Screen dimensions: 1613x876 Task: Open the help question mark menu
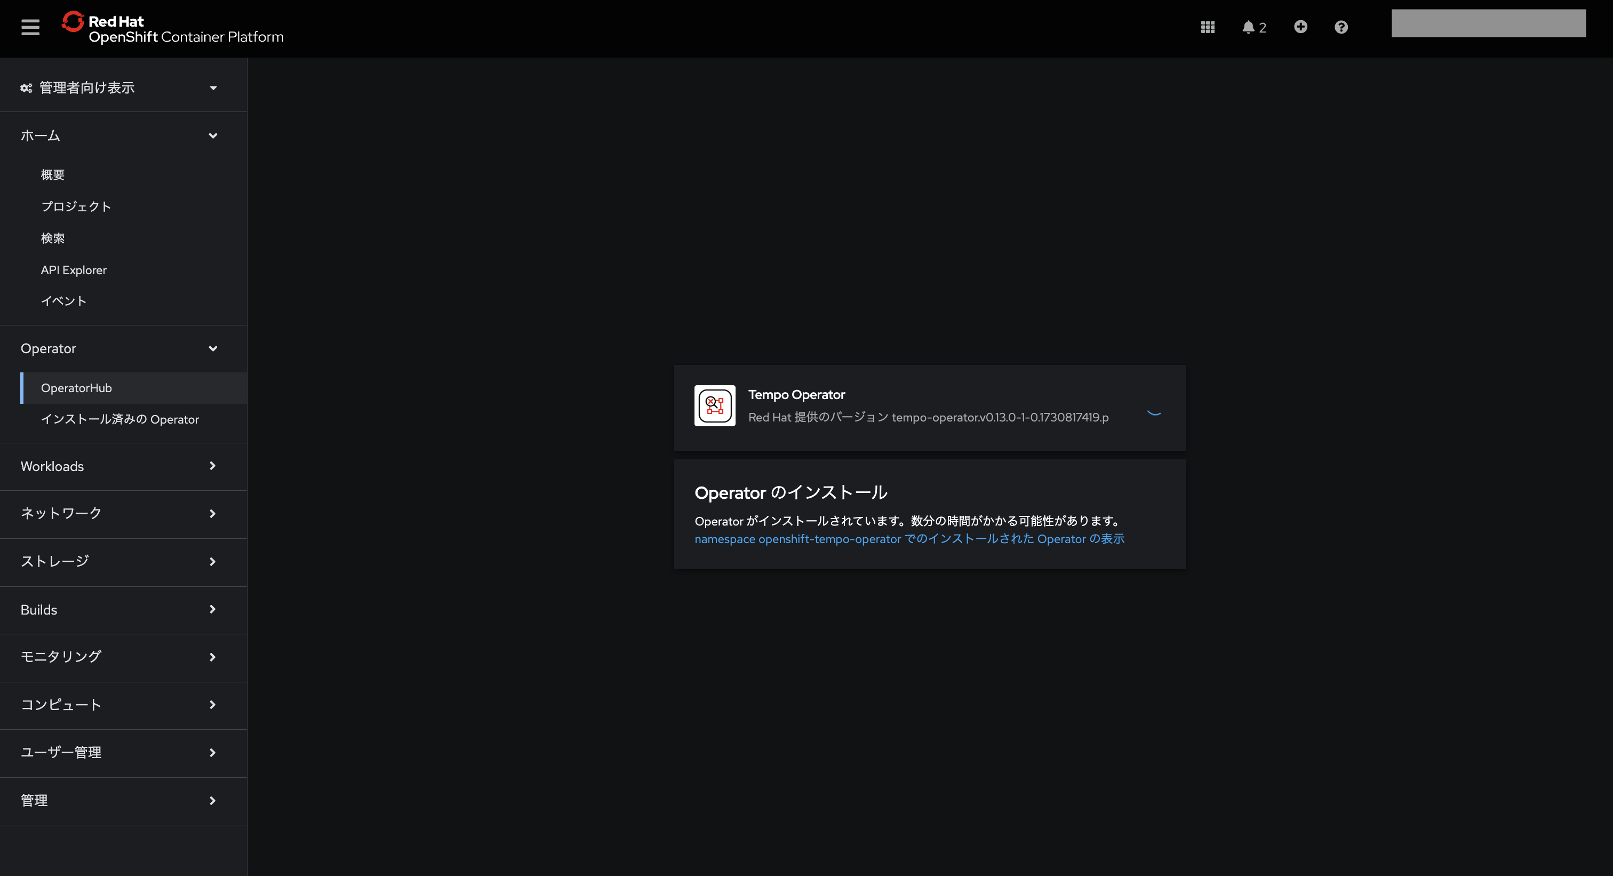pyautogui.click(x=1340, y=27)
